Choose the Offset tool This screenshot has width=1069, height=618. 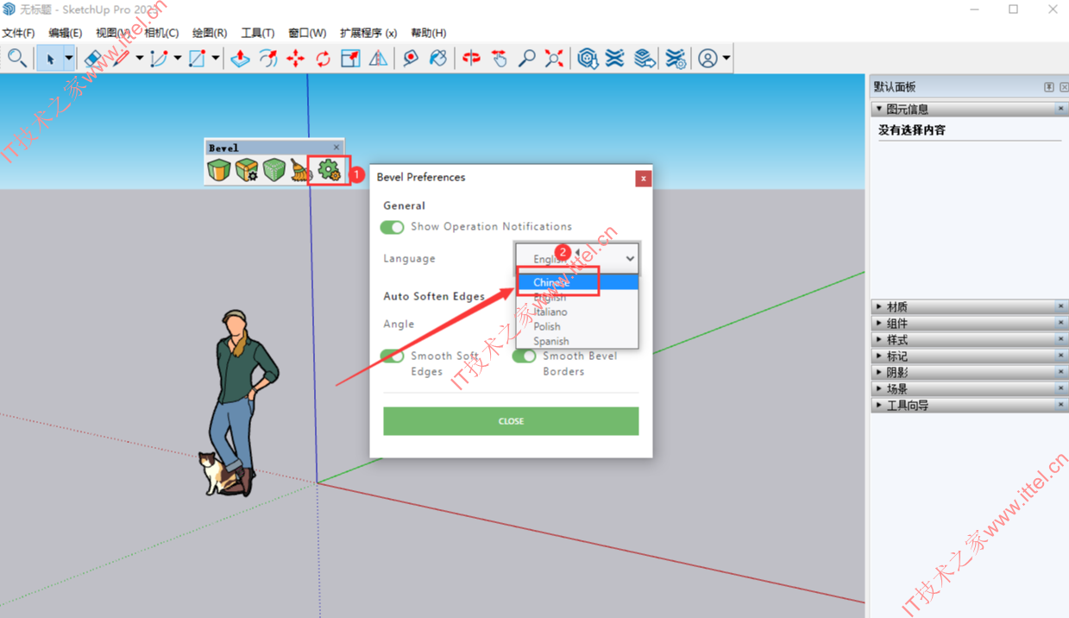point(268,59)
